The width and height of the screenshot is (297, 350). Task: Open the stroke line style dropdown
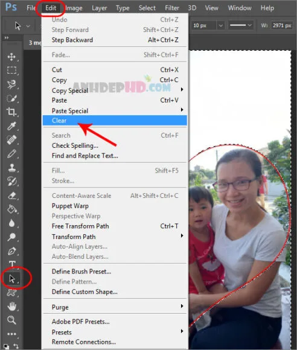241,25
